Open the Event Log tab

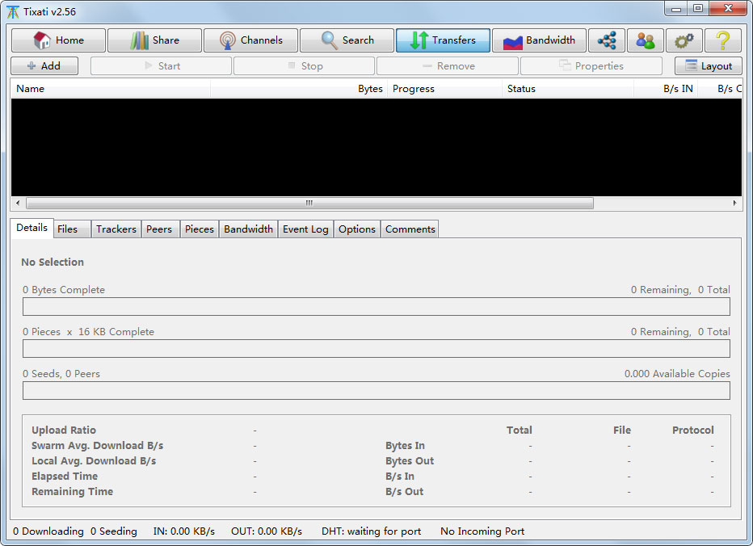pos(305,229)
